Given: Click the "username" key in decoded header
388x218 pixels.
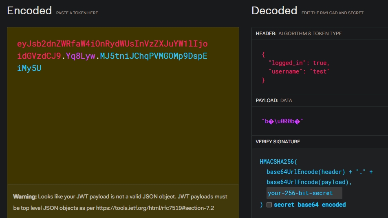Looking at the screenshot, I should 287,71.
